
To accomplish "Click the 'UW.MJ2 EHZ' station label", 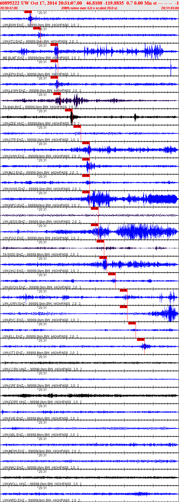I will pyautogui.click(x=13, y=173).
